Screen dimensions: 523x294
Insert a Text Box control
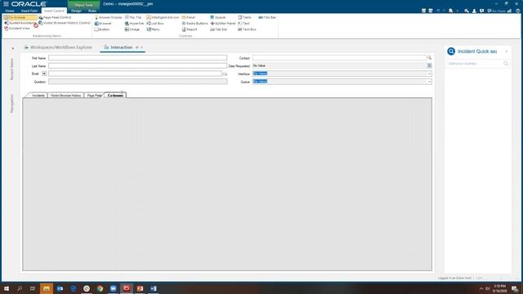pos(247,29)
